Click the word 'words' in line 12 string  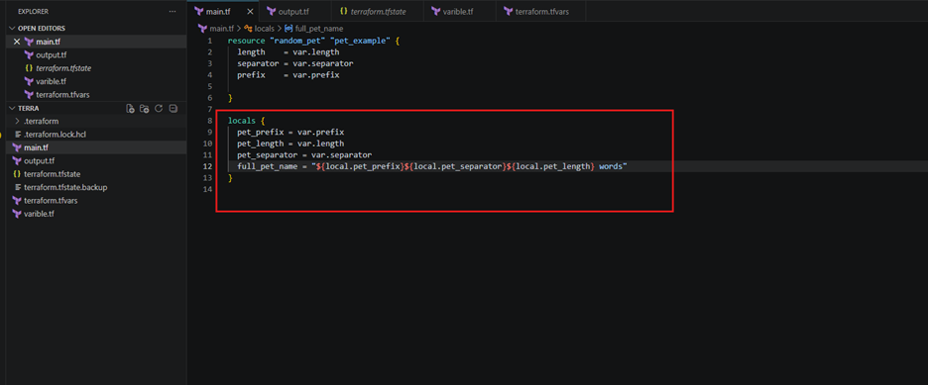tap(610, 167)
